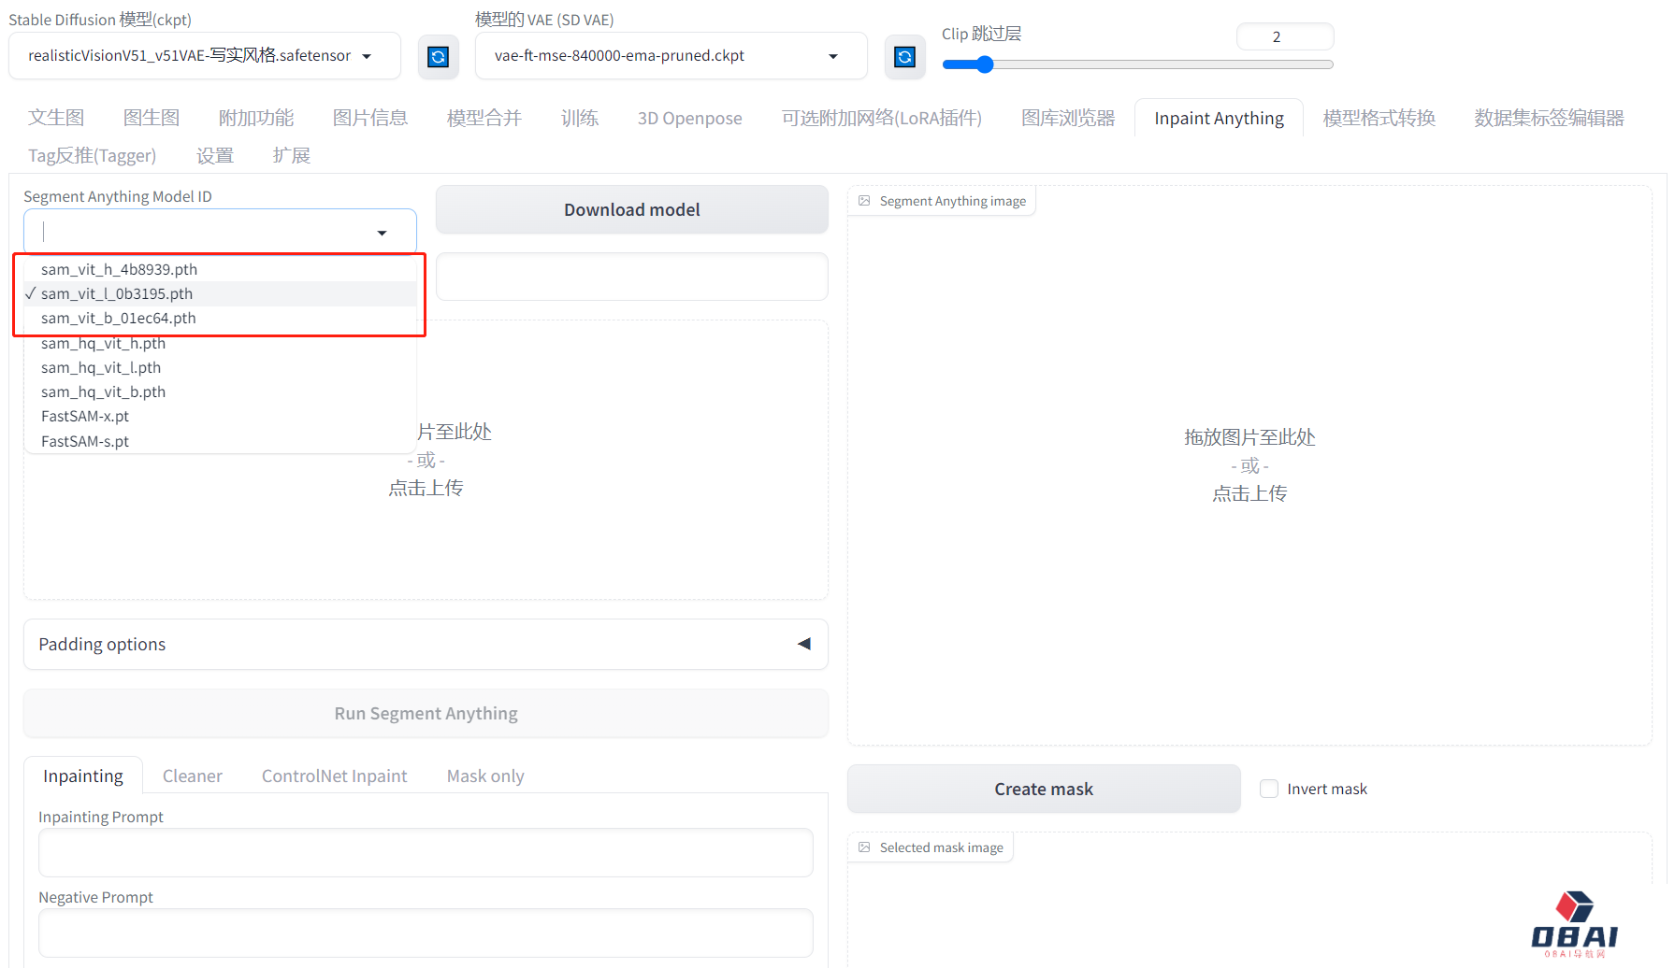
Task: Focus the Inpainting Prompt text field
Action: coord(426,852)
